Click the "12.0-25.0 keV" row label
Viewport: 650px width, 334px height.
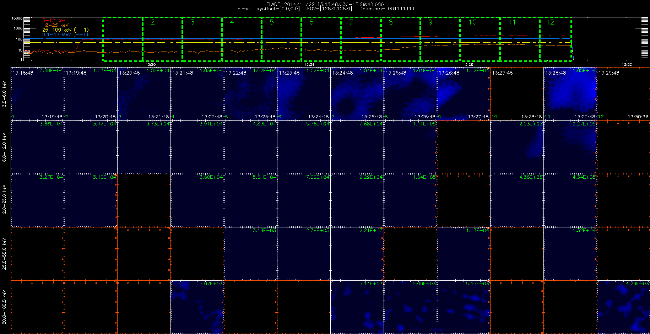tap(4, 200)
